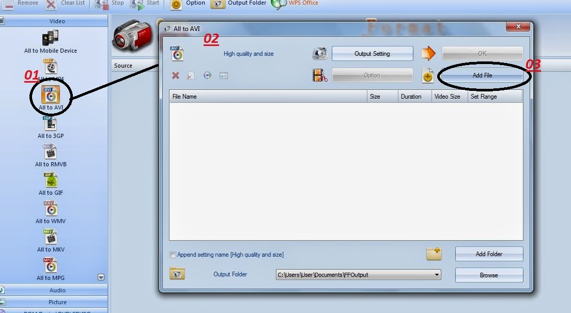Close the All to AVI dialog
The image size is (571, 313).
(518, 26)
